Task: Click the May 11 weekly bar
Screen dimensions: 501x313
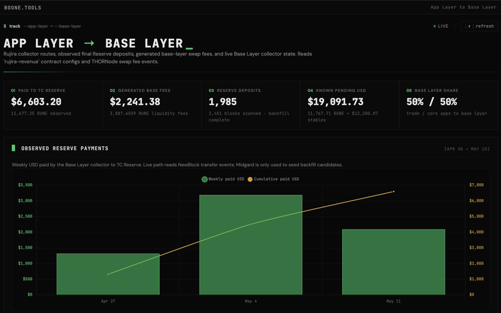Action: click(394, 262)
